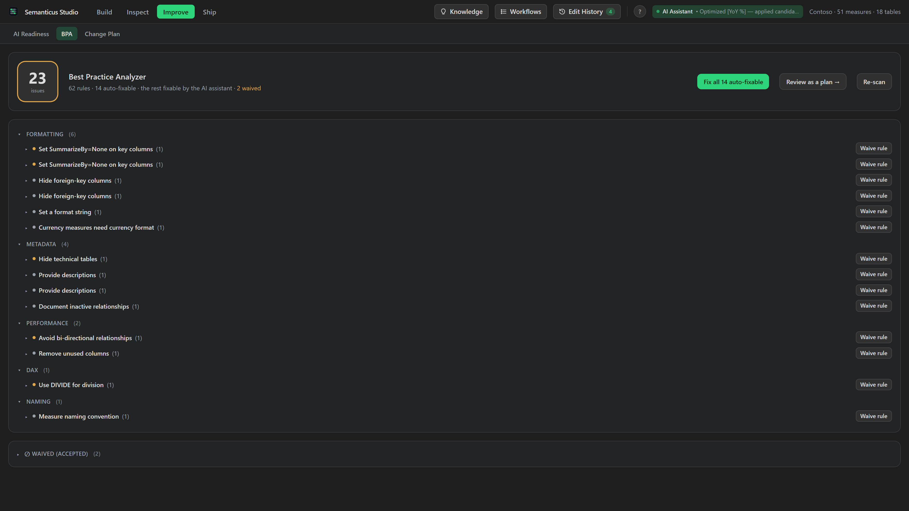Click the Semanticus Studio logo icon

click(x=13, y=12)
